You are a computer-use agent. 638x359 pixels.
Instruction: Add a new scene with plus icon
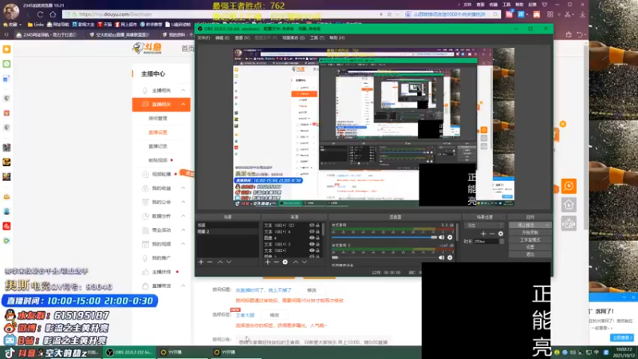click(x=201, y=262)
